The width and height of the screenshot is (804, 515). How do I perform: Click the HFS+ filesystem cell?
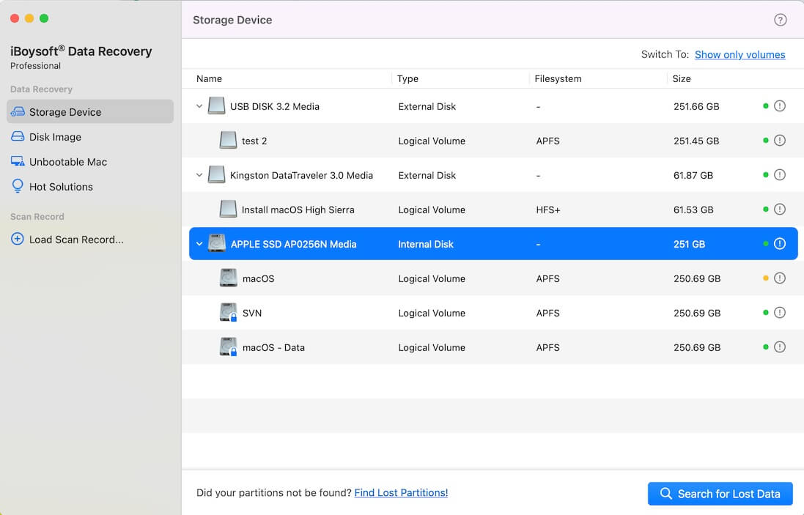[548, 210]
